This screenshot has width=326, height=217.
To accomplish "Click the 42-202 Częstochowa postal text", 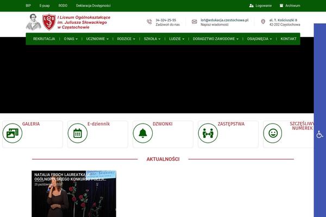I will (285, 24).
